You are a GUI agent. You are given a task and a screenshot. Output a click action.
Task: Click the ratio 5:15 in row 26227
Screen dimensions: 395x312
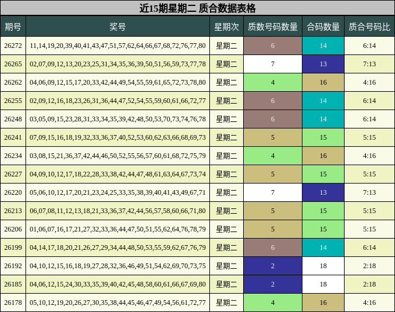coord(369,174)
